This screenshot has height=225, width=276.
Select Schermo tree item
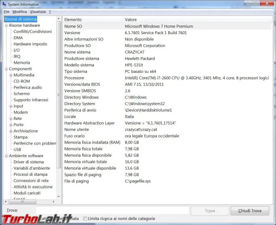(21, 94)
